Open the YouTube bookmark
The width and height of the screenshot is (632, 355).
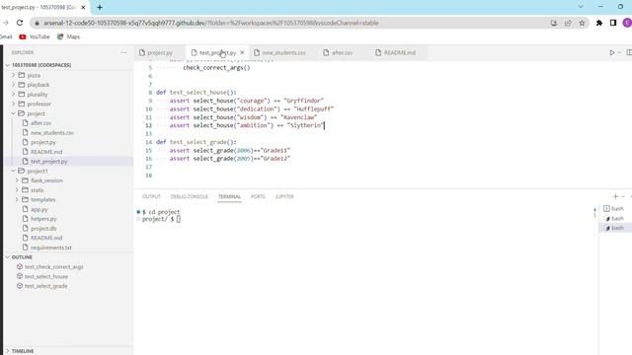tap(35, 36)
